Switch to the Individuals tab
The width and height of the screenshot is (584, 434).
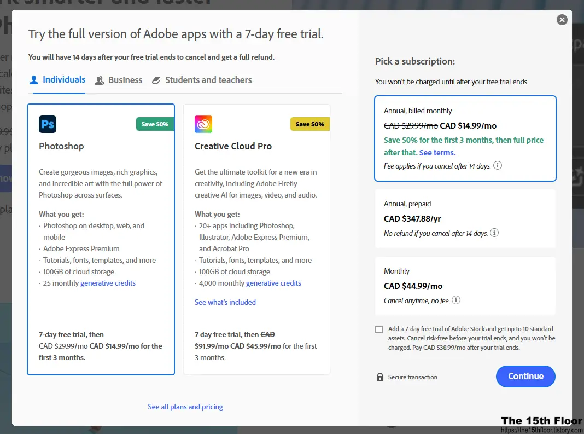click(x=58, y=80)
